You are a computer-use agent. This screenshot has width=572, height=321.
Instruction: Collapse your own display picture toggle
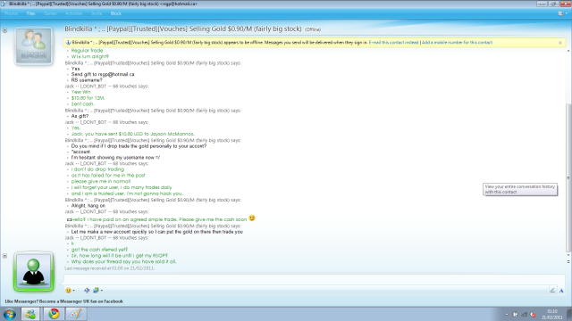tap(4, 256)
